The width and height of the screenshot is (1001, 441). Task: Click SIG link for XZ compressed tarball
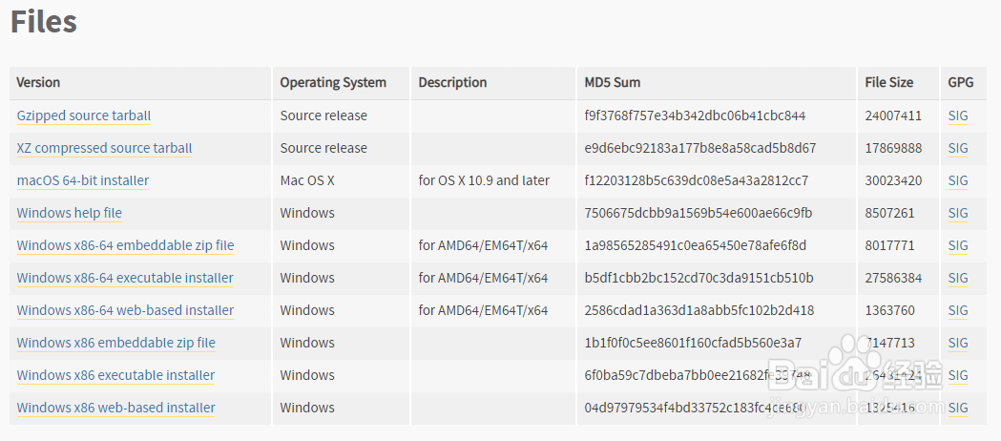tap(958, 148)
